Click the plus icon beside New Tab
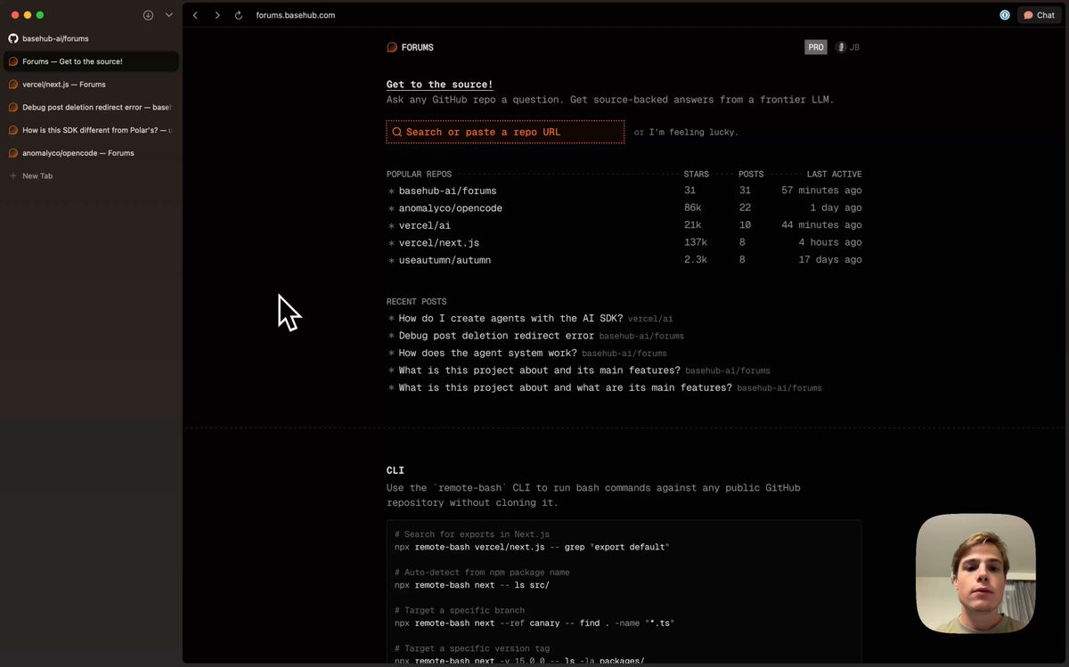The height and width of the screenshot is (667, 1069). (13, 176)
